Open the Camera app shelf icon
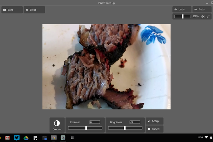 click(x=63, y=138)
